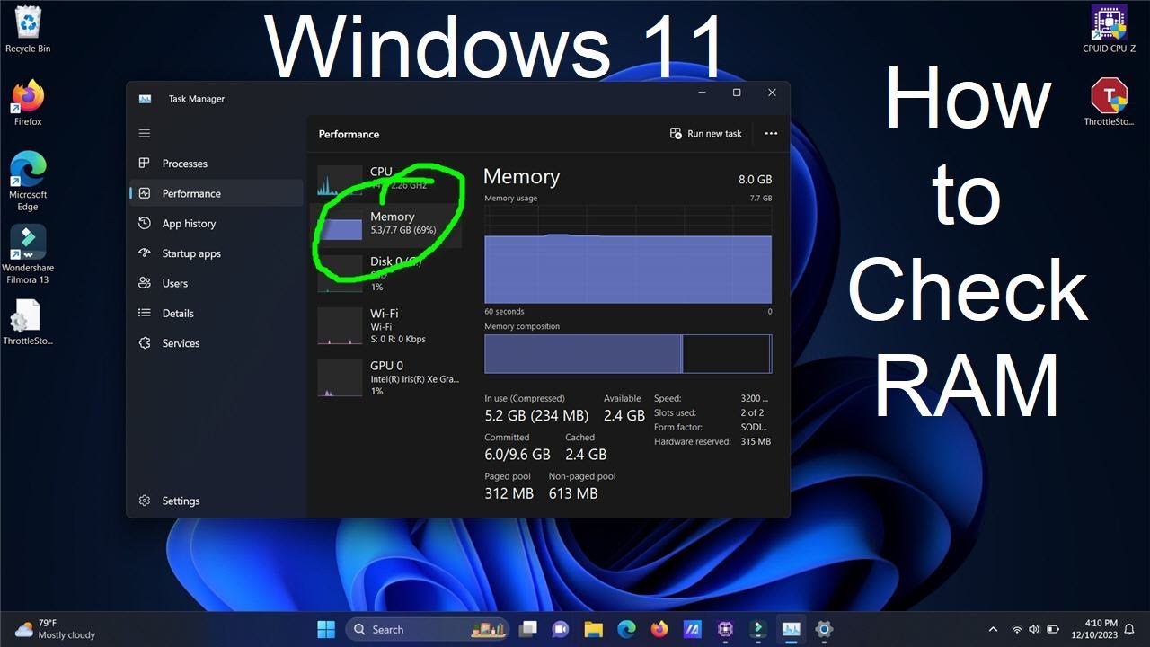Open the Services page

[216, 343]
